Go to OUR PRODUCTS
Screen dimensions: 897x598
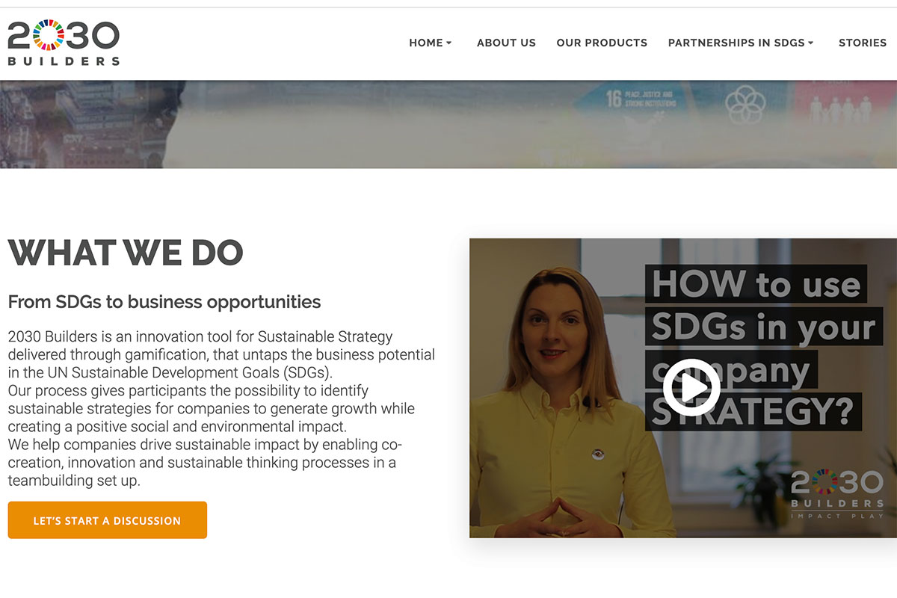coord(602,43)
